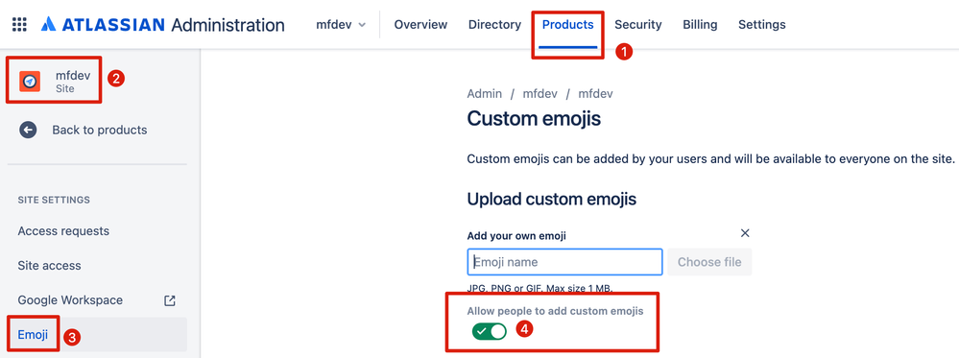Click the first mfdev breadcrumb link
This screenshot has width=959, height=358.
540,94
